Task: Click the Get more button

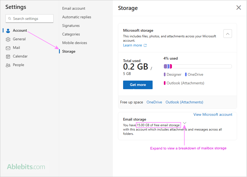Action: (x=138, y=85)
